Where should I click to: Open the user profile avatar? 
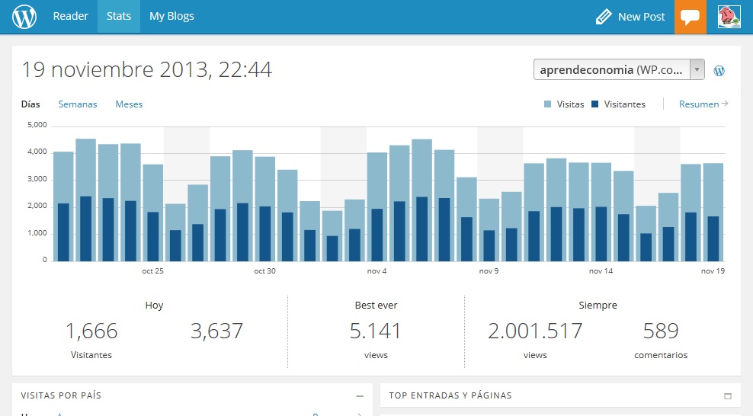pyautogui.click(x=729, y=17)
